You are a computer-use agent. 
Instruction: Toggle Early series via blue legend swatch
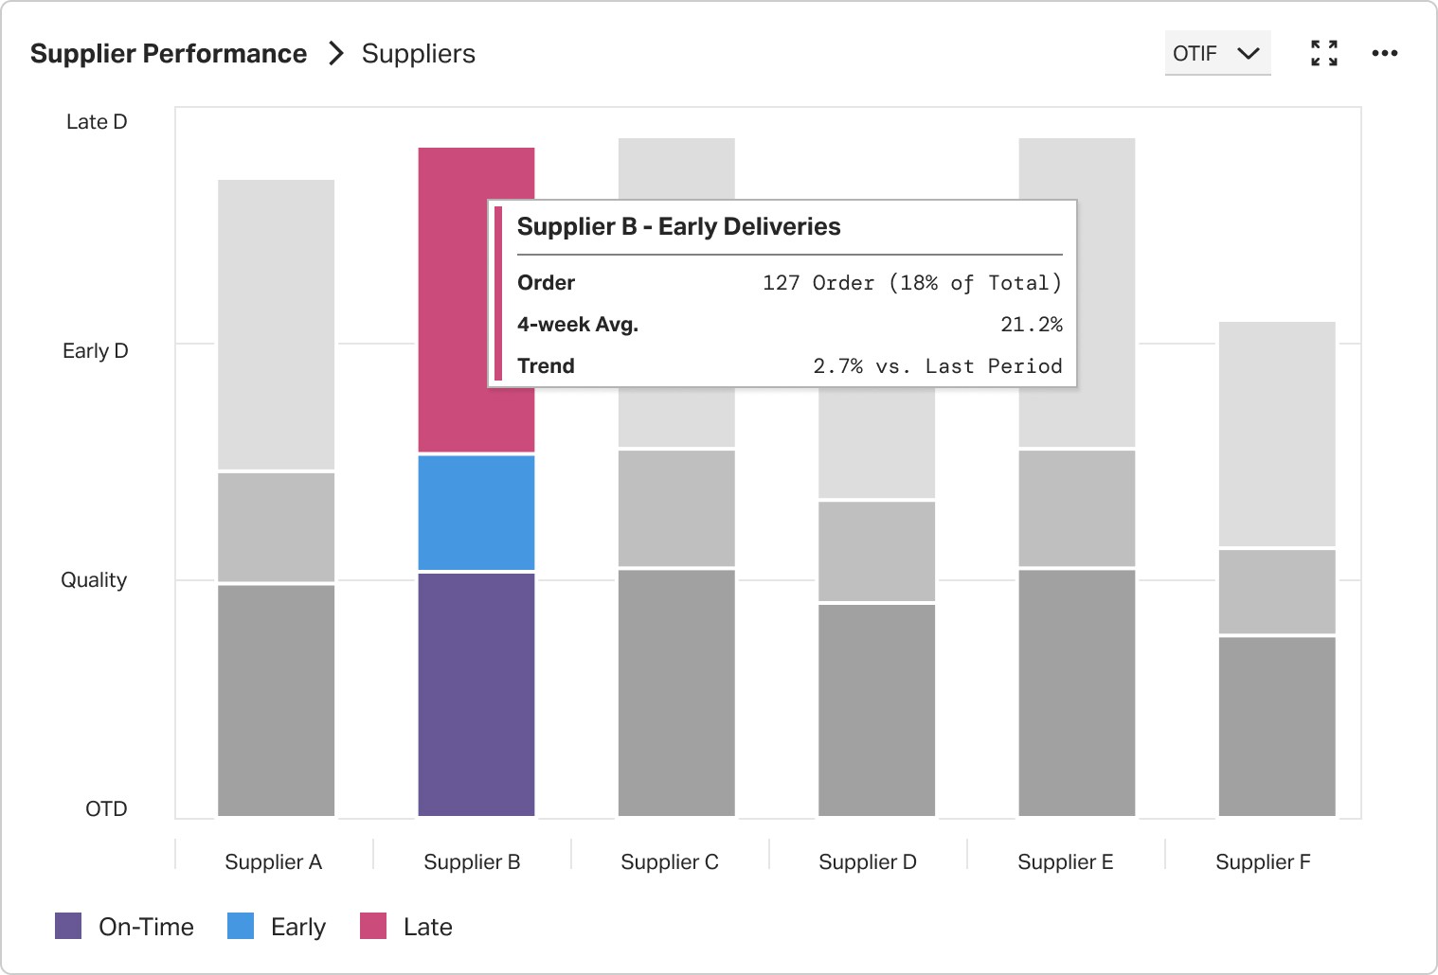pyautogui.click(x=241, y=926)
